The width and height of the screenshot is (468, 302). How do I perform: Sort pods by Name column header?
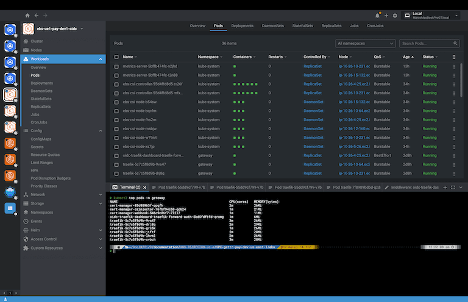click(130, 57)
